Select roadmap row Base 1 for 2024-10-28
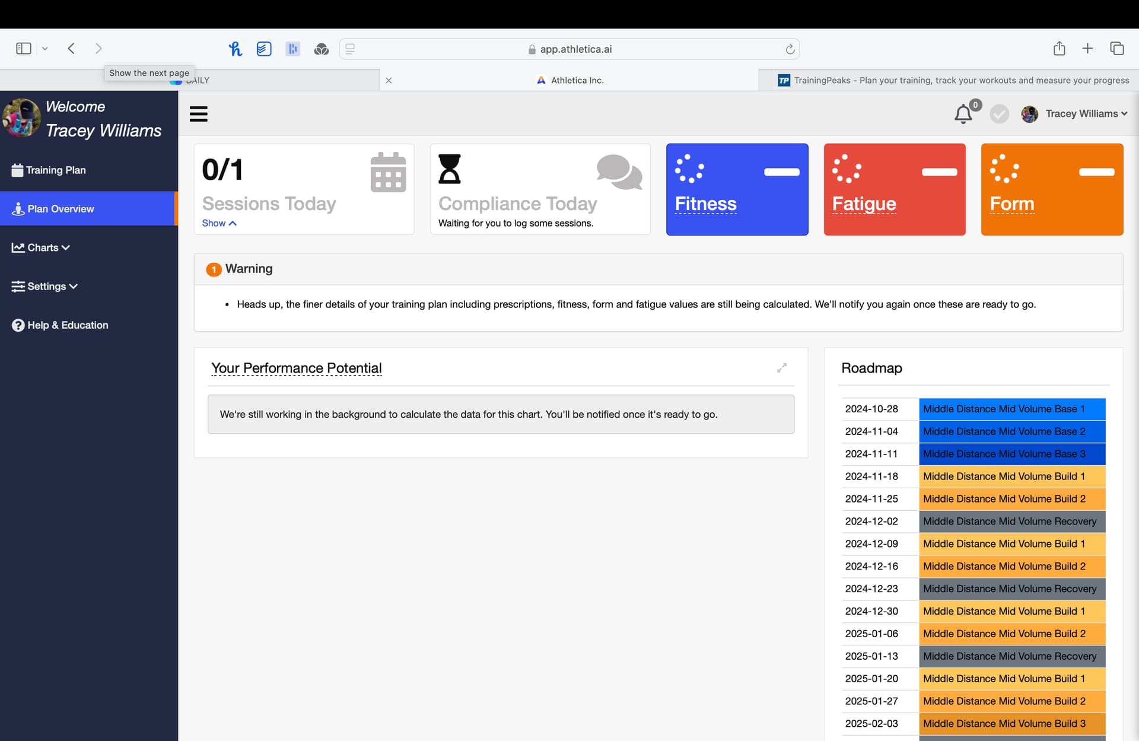The image size is (1139, 741). (973, 409)
